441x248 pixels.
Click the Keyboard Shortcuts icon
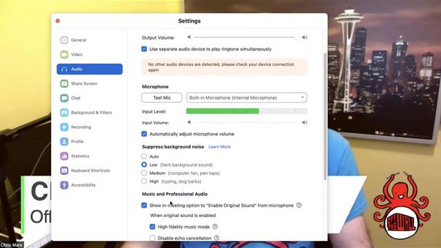click(x=64, y=170)
